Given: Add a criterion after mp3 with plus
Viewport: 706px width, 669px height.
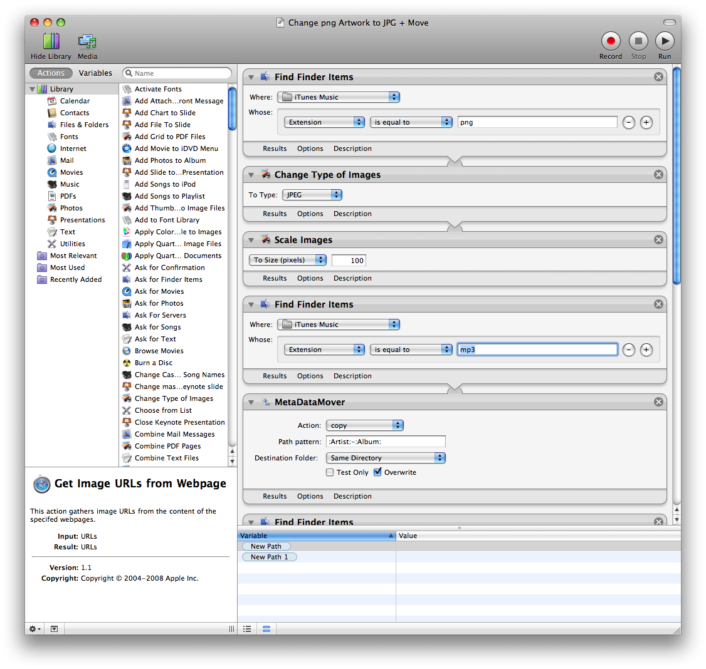Looking at the screenshot, I should [x=646, y=350].
